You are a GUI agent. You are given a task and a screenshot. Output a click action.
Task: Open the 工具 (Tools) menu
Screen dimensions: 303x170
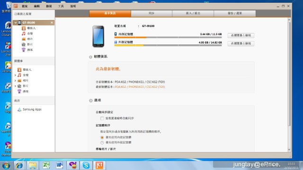pos(61,6)
